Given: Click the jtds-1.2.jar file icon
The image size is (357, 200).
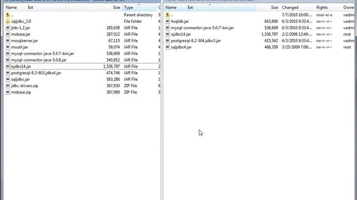Looking at the screenshot, I should point(8,28).
